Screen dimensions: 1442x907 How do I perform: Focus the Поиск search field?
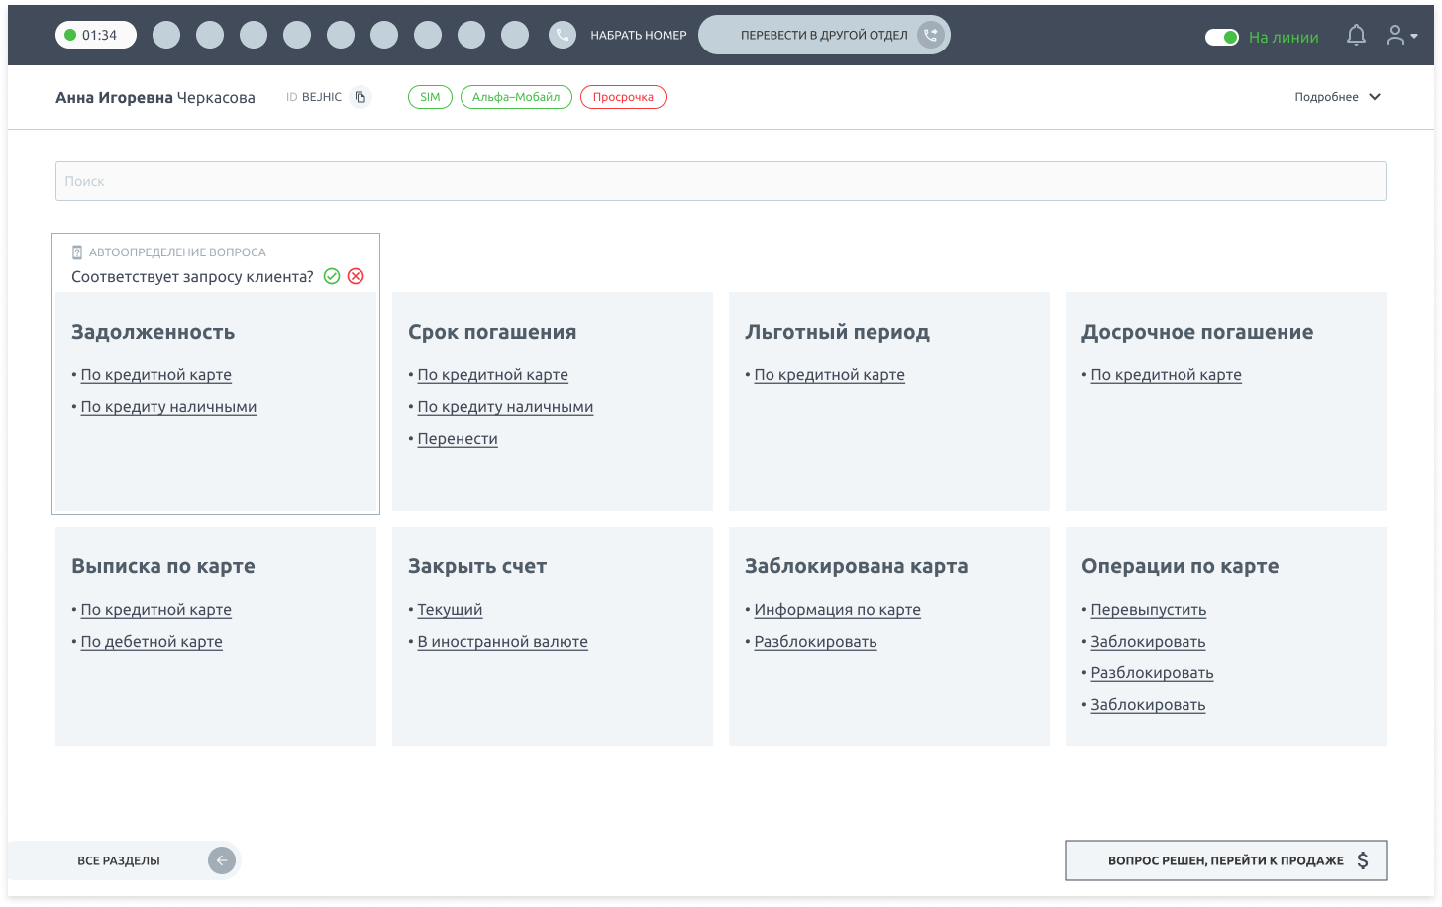point(721,181)
